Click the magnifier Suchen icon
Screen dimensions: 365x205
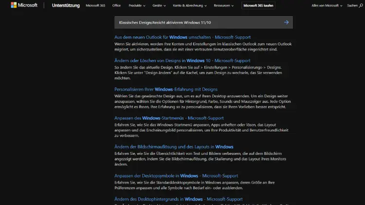point(361,5)
